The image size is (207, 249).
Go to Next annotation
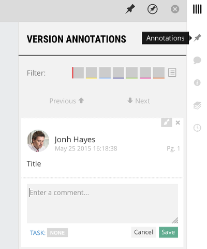(x=139, y=101)
